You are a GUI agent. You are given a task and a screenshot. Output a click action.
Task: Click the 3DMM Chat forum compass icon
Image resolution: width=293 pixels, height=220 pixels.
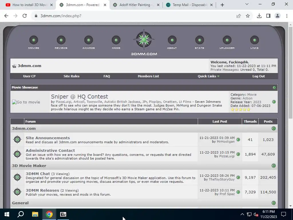point(17,177)
